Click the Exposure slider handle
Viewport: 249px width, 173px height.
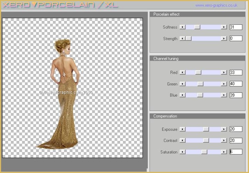pyautogui.click(x=206, y=129)
